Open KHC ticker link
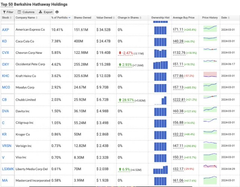 click(6, 76)
